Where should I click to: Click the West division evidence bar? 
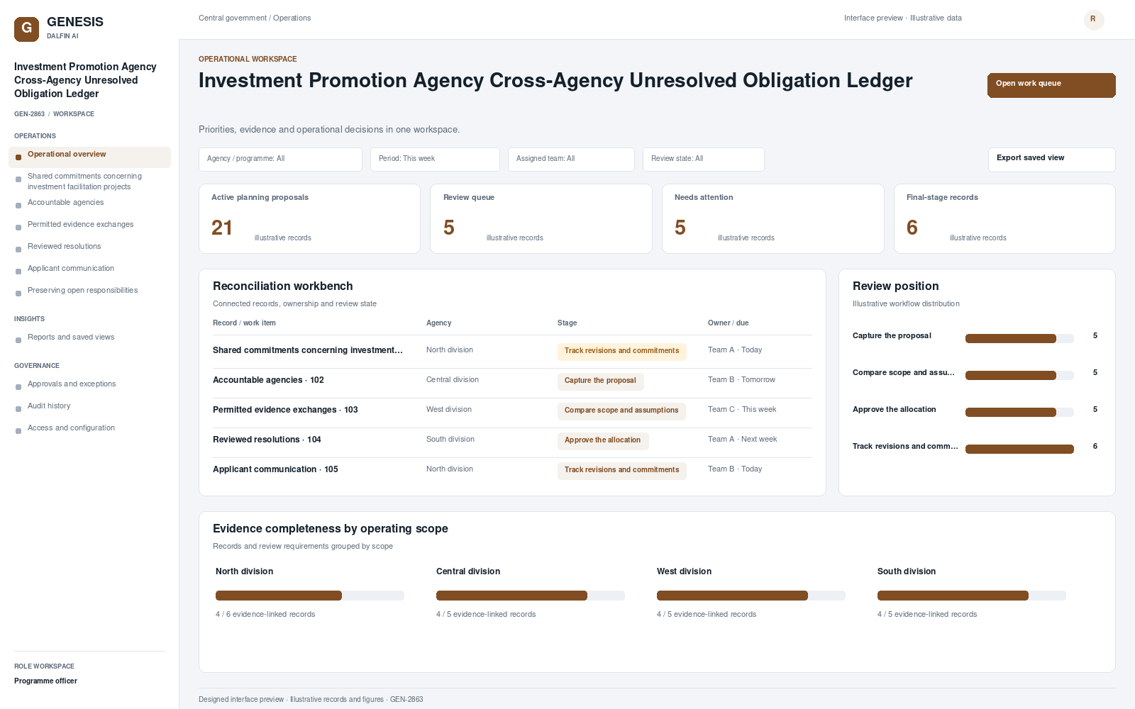pos(751,596)
